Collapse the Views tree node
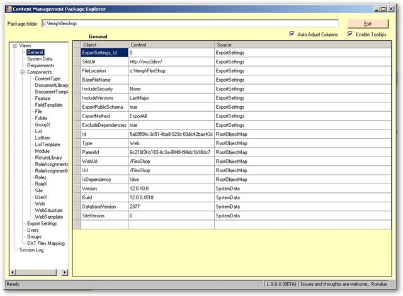 click(14, 46)
